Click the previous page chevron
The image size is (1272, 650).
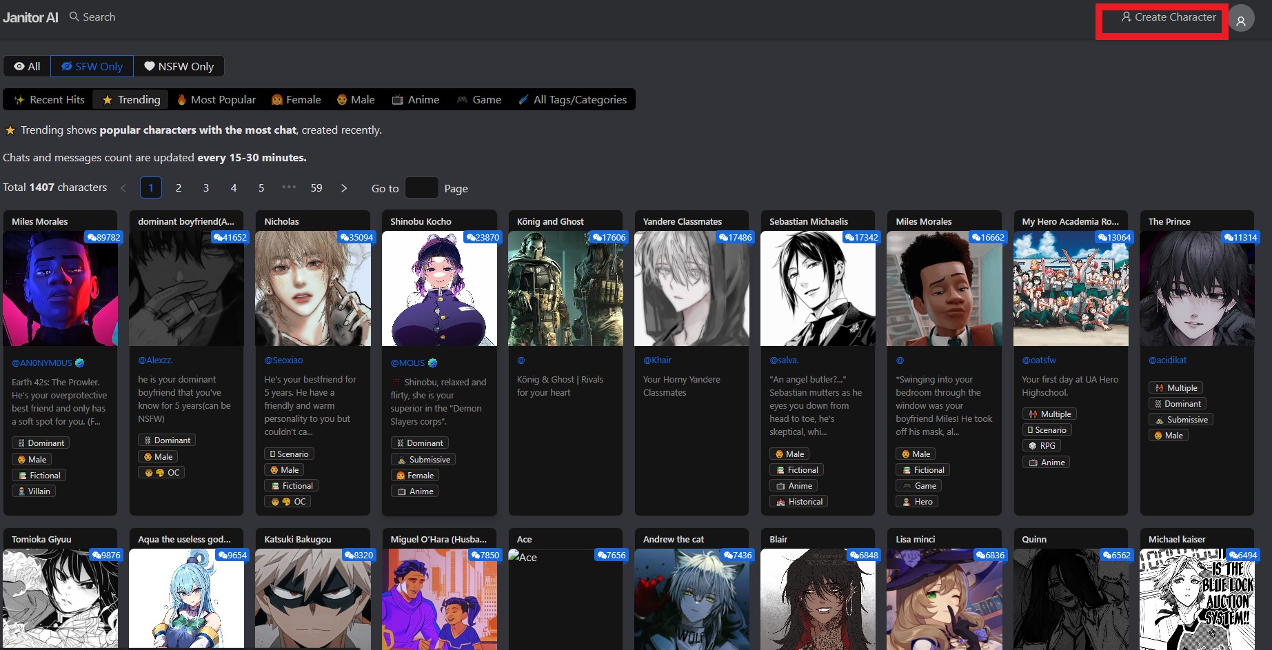tap(123, 187)
